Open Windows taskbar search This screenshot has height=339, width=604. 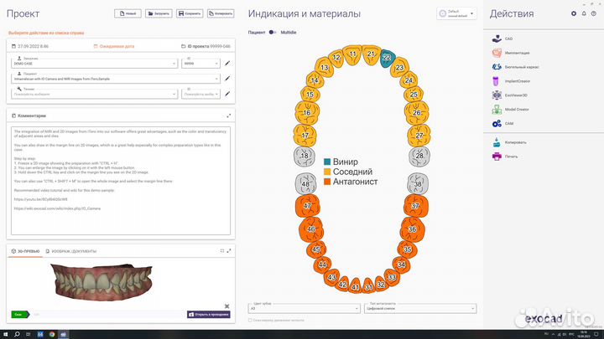(x=17, y=334)
